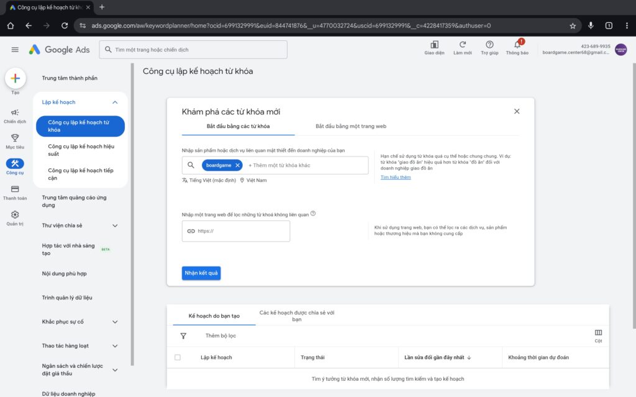The width and height of the screenshot is (636, 397).
Task: Open the Cột columns icon
Action: (x=598, y=333)
